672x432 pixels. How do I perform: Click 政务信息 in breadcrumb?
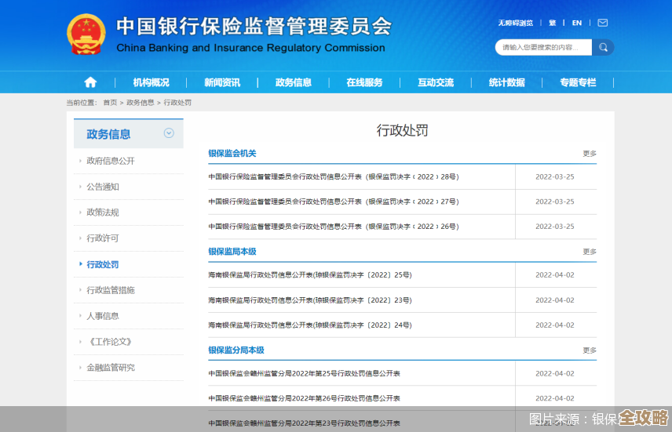click(141, 103)
